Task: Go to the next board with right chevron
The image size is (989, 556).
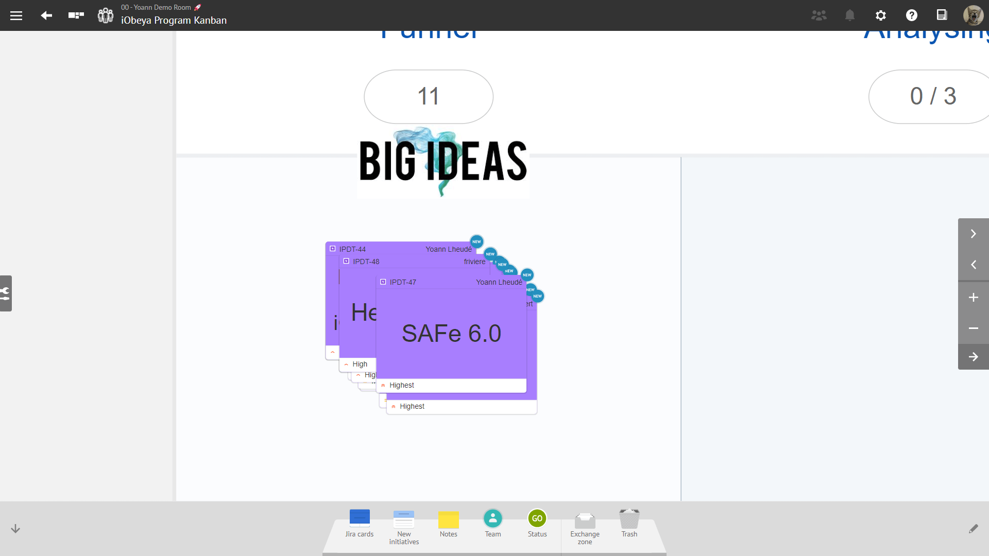Action: pos(973,234)
